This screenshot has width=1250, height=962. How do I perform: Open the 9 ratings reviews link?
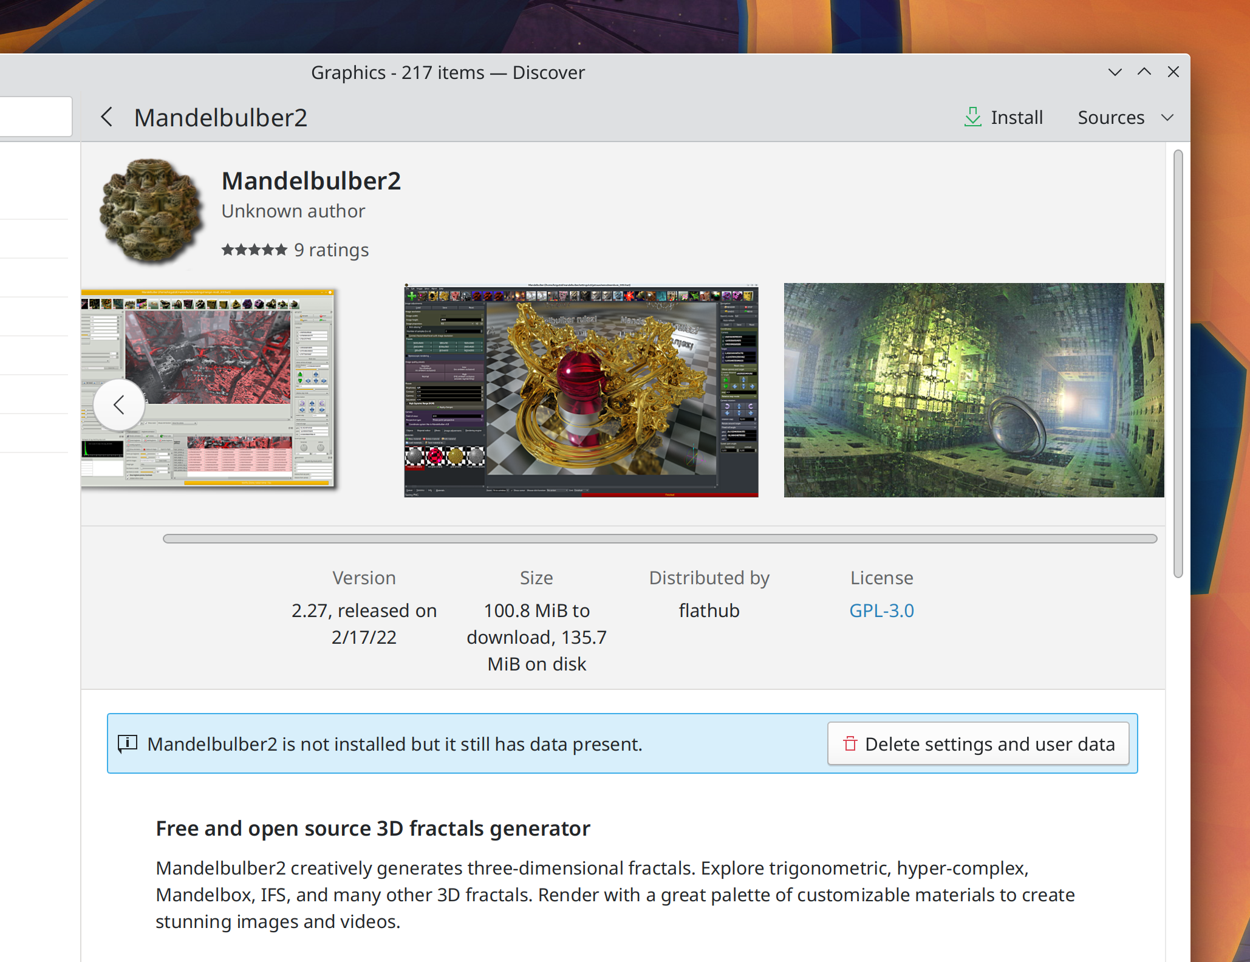pyautogui.click(x=331, y=250)
